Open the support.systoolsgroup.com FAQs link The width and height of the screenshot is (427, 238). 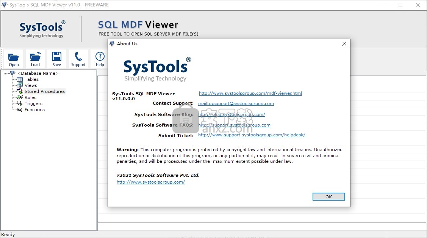coord(234,125)
